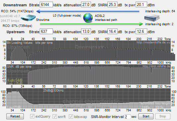Click the downstream SNRM field 25.3
This screenshot has width=177, height=121.
pyautogui.click(x=112, y=5)
